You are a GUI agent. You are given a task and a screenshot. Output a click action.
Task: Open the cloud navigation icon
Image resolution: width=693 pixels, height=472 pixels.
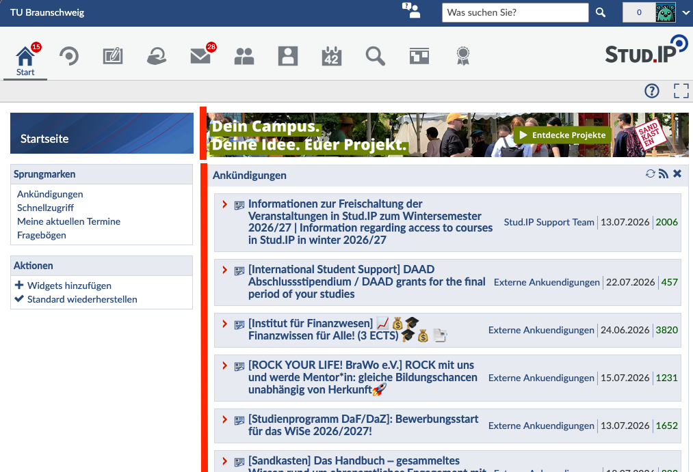pyautogui.click(x=157, y=57)
